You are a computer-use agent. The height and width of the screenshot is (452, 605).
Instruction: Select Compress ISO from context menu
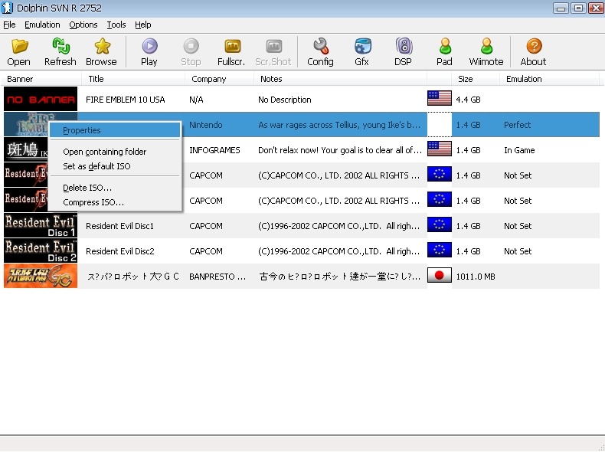click(93, 202)
